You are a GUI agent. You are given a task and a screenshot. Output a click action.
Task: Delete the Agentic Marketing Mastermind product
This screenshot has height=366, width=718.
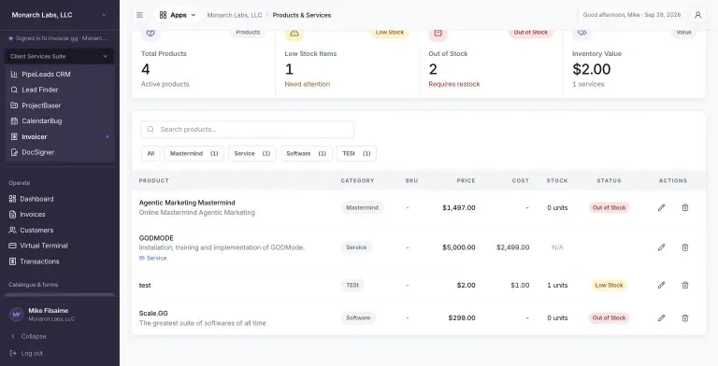tap(685, 207)
